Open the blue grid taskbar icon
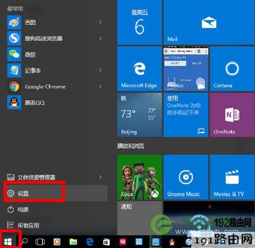 139,242
